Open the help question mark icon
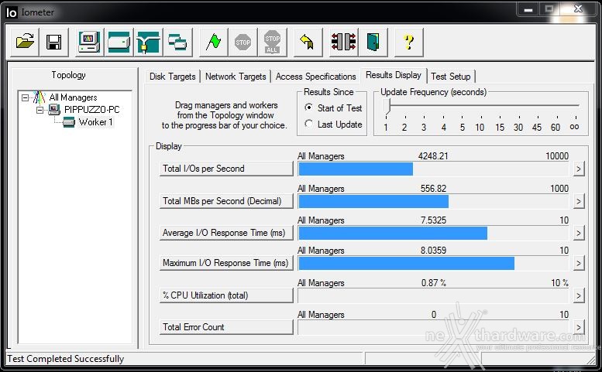 (409, 42)
